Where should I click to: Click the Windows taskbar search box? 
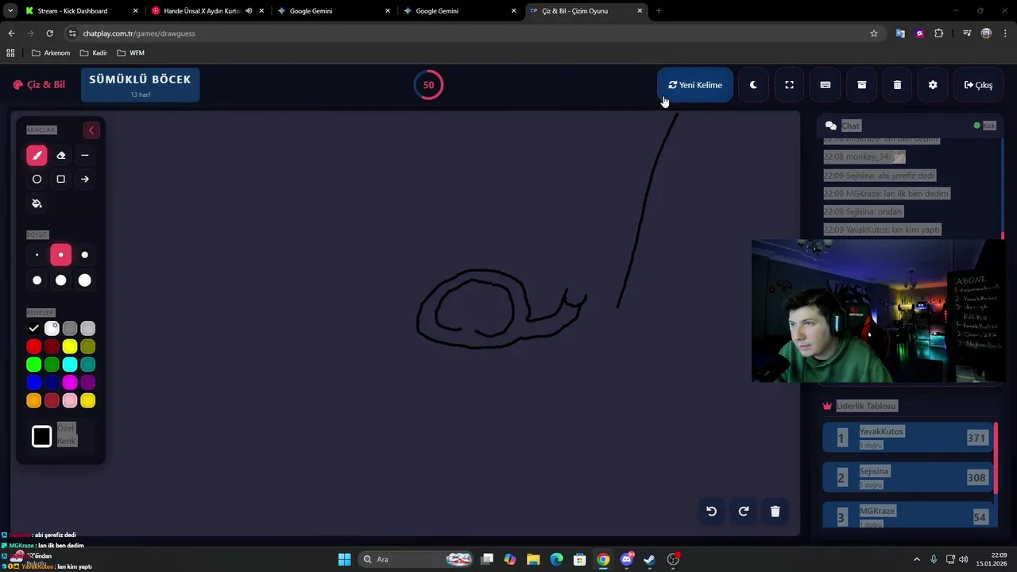pyautogui.click(x=416, y=559)
